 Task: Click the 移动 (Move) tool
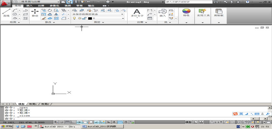pyautogui.click(x=35, y=13)
